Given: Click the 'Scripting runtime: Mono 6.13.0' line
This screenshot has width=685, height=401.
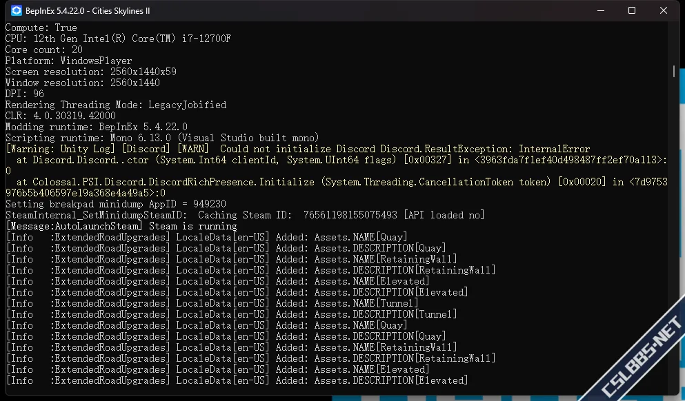Looking at the screenshot, I should 162,138.
